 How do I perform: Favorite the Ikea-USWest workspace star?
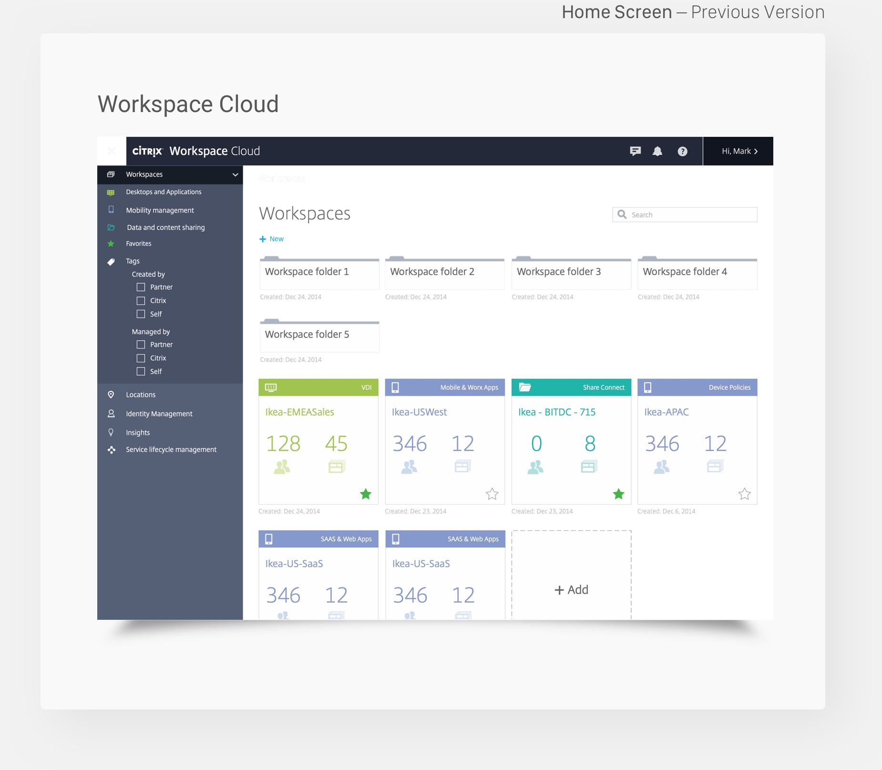[492, 494]
